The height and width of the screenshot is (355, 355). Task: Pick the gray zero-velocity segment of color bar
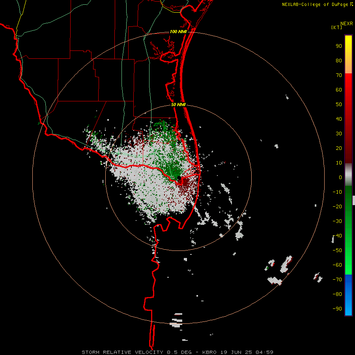tap(348, 175)
